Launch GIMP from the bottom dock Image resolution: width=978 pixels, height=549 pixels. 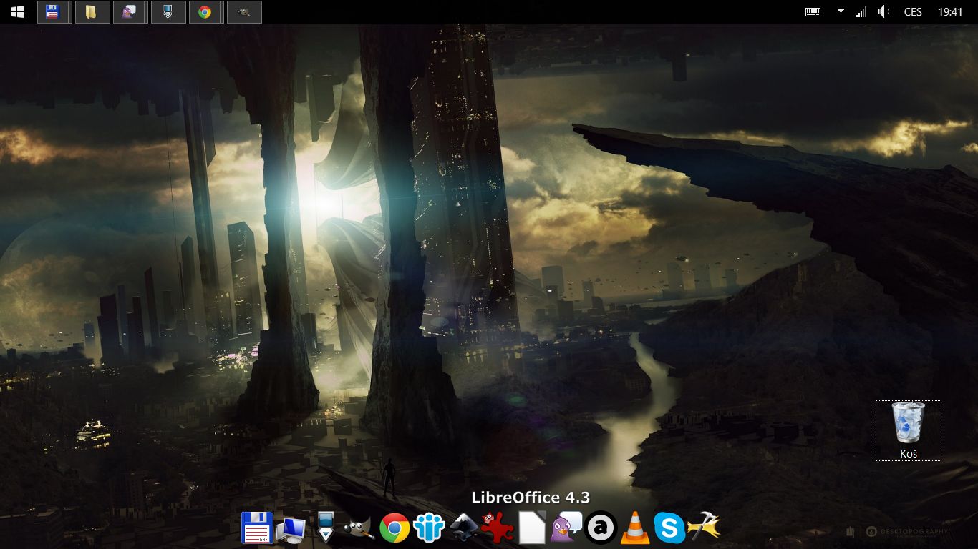(x=359, y=529)
